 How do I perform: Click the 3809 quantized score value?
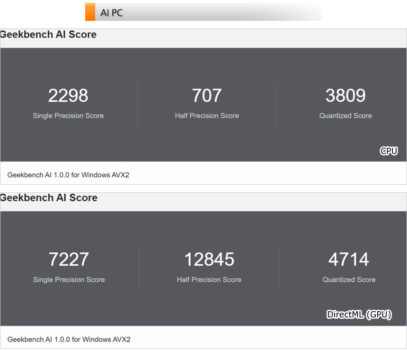coord(345,96)
